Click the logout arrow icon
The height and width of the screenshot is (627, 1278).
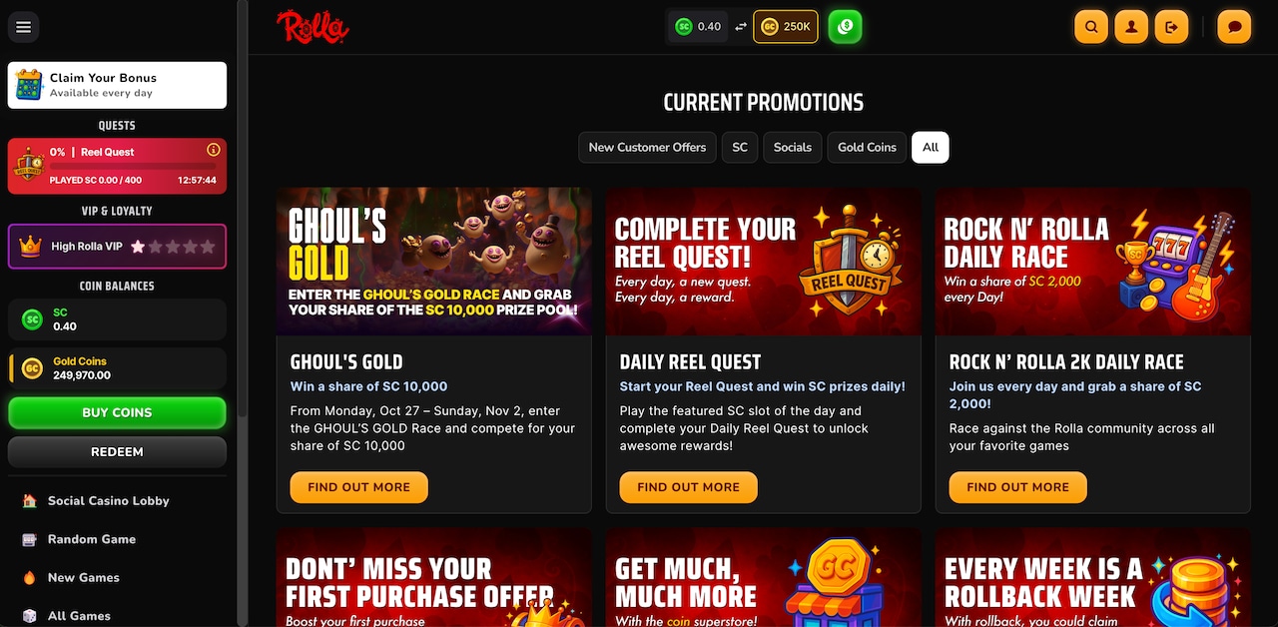click(x=1171, y=27)
